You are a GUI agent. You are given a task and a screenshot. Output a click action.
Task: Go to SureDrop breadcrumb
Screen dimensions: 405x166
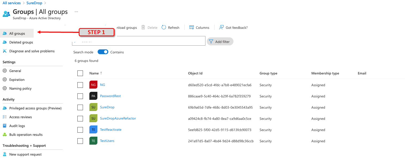(34, 3)
